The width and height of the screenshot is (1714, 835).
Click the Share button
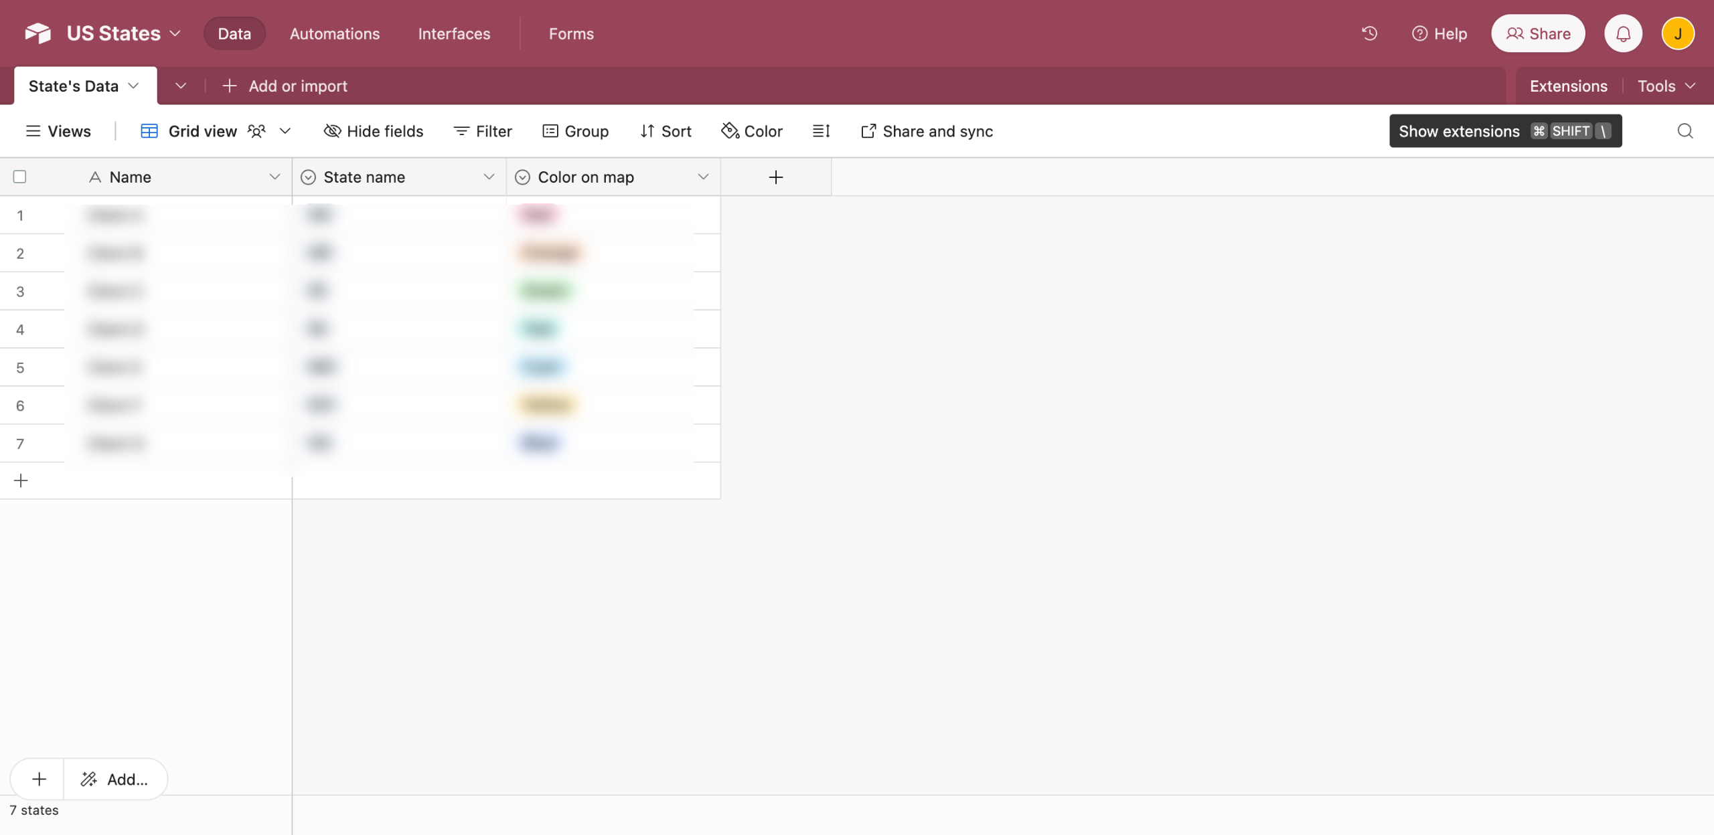pos(1538,33)
